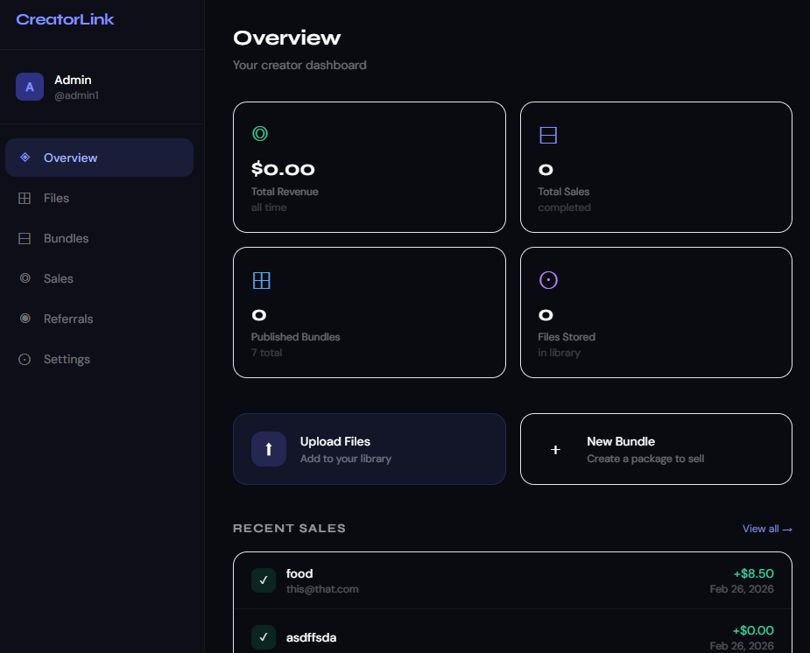Click the Referrals dot icon in sidebar
810x653 pixels.
(25, 319)
